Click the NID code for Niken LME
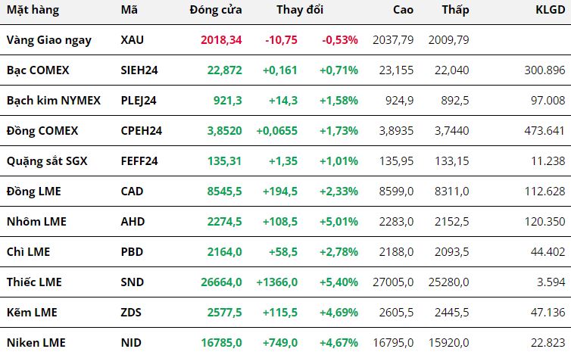The image size is (571, 352). click(130, 342)
